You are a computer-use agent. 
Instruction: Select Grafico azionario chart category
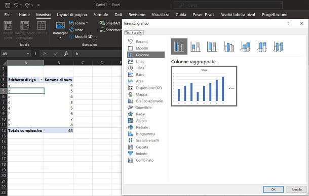[146, 101]
